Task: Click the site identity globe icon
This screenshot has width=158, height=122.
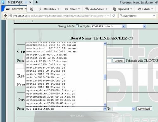Action: coord(11,16)
